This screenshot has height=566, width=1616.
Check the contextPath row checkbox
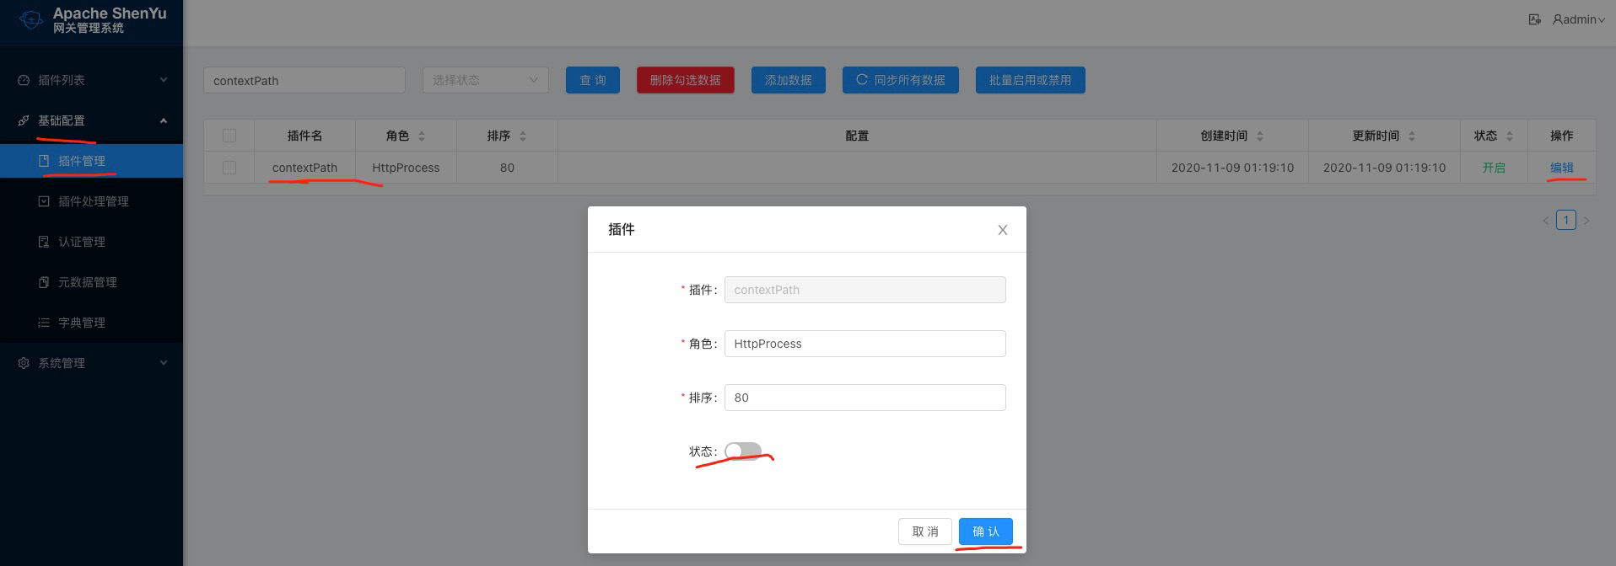(x=229, y=168)
